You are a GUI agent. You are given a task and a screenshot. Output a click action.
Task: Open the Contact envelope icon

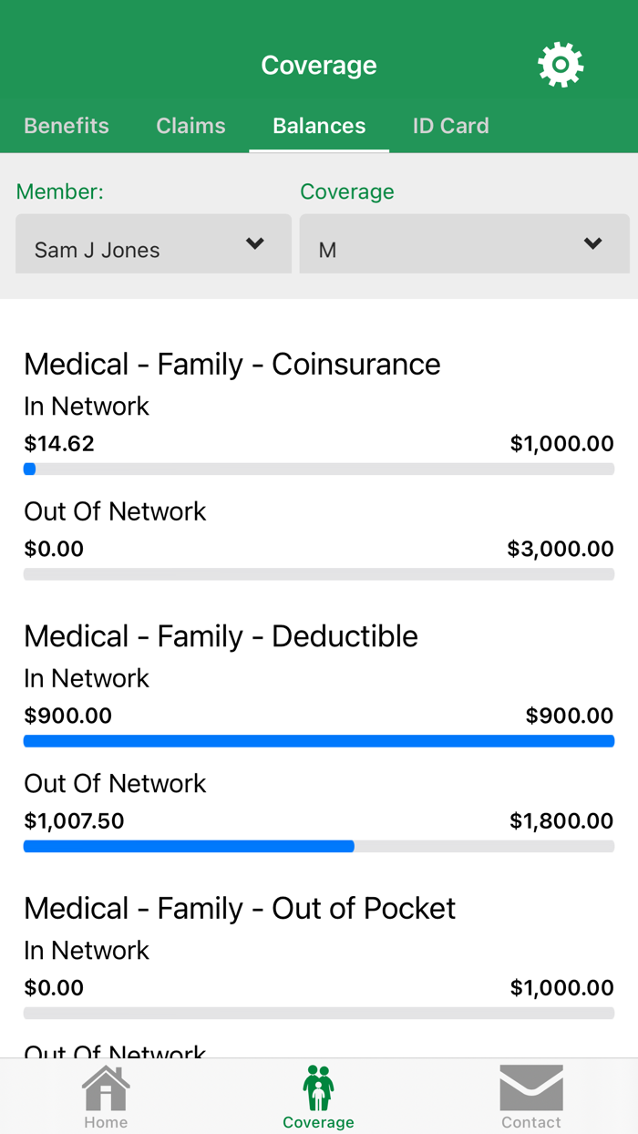pyautogui.click(x=530, y=1085)
